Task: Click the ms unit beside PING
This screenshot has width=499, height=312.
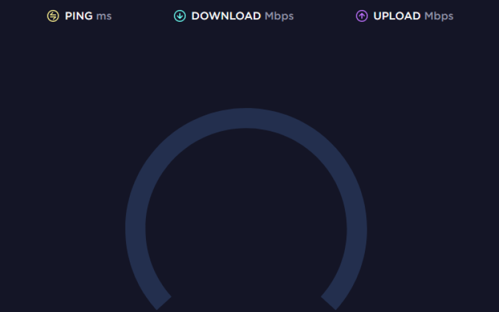Action: 104,17
